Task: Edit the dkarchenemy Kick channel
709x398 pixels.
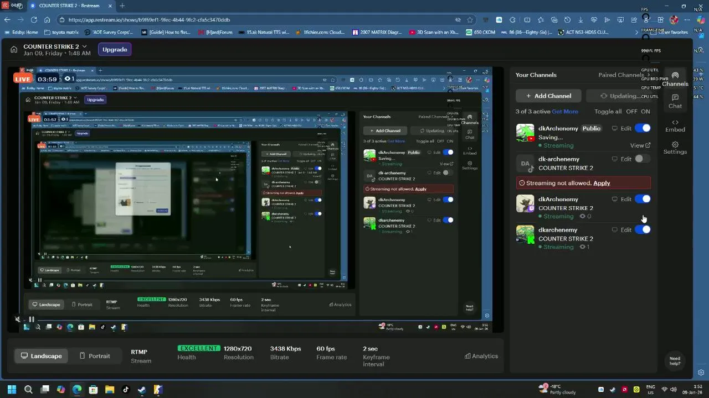Action: pyautogui.click(x=626, y=230)
